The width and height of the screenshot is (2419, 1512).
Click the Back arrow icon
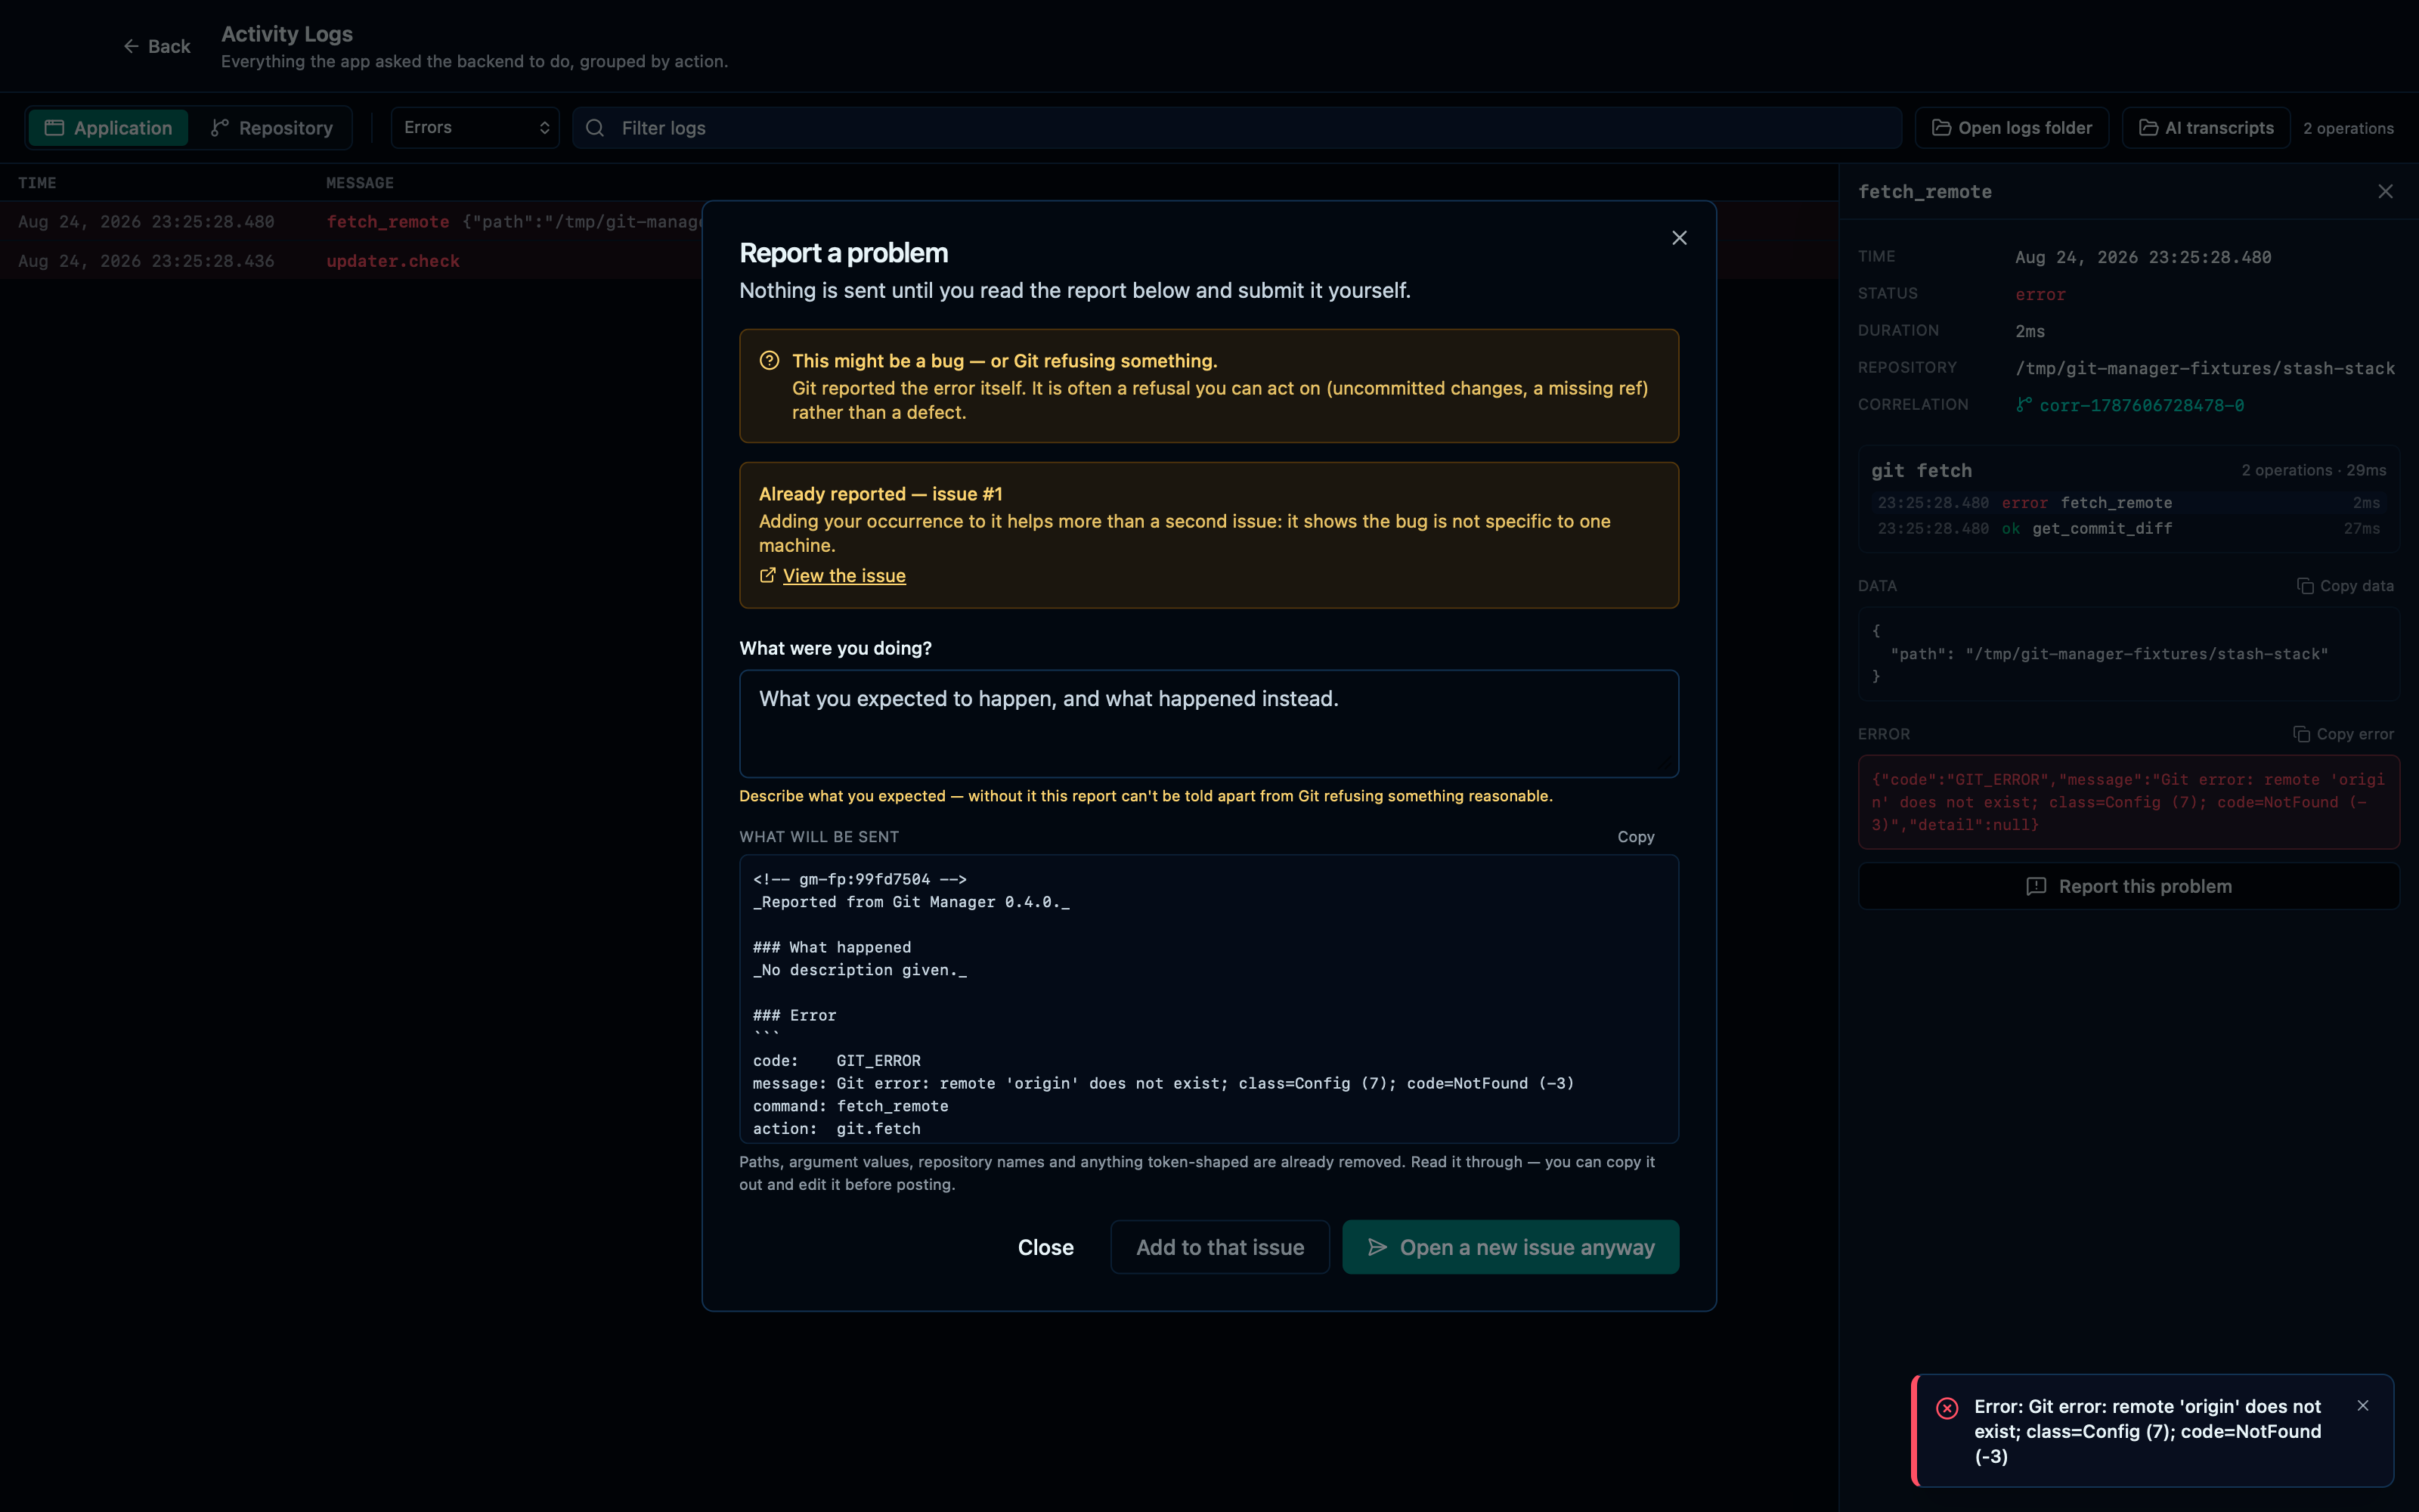click(x=131, y=46)
